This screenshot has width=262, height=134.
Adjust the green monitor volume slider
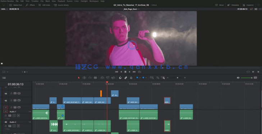point(247,78)
